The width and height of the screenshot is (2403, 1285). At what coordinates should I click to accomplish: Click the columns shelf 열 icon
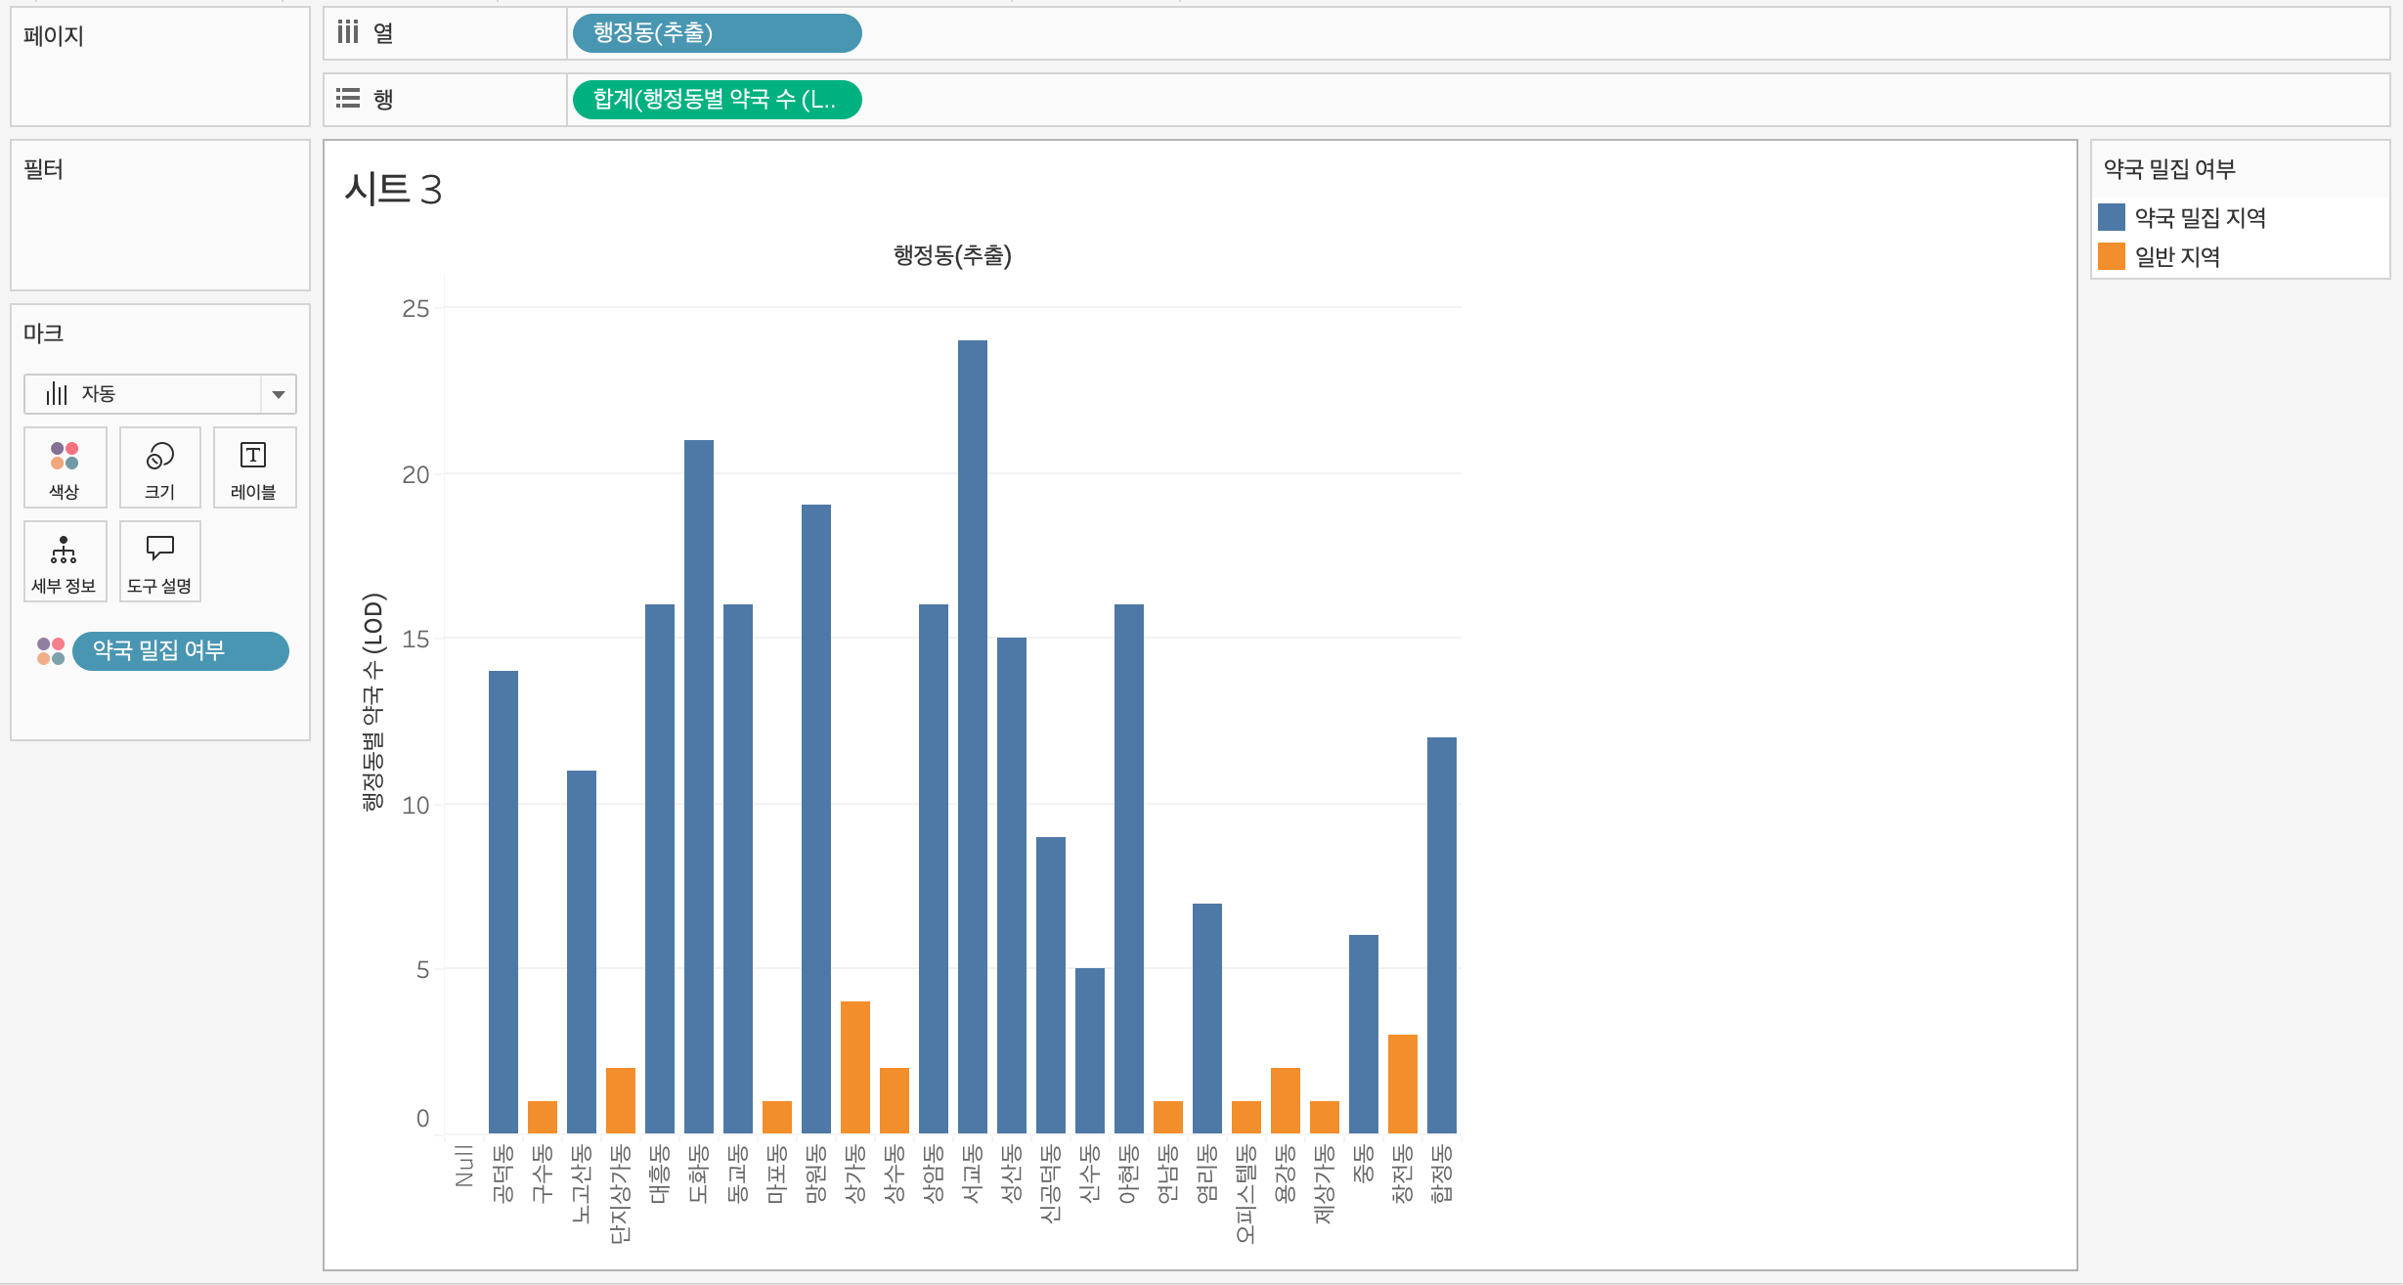(x=348, y=33)
